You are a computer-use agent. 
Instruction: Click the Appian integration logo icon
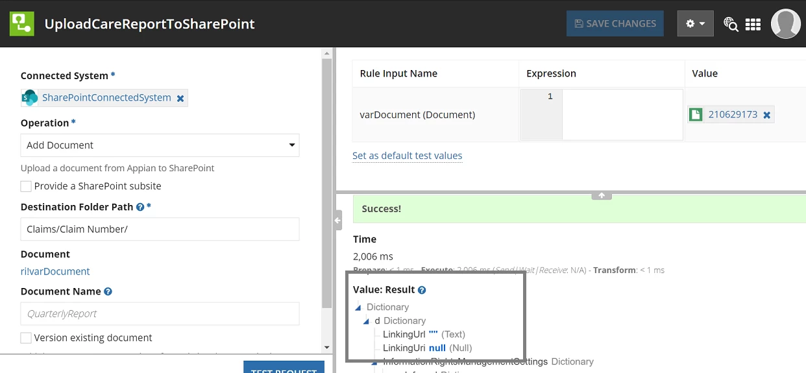click(x=22, y=23)
